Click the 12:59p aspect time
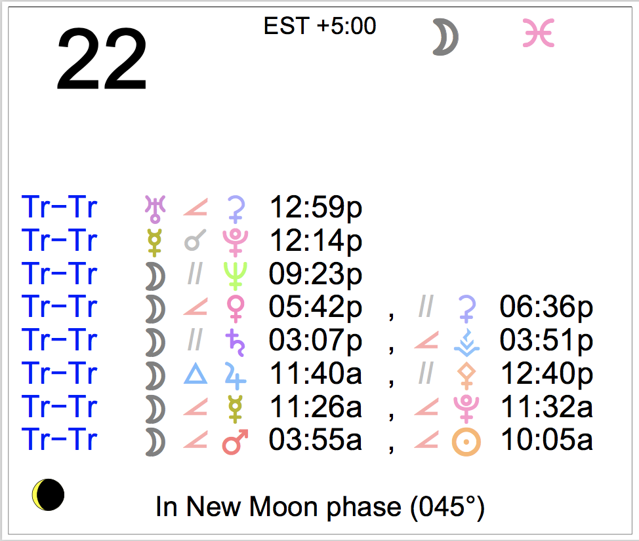The height and width of the screenshot is (541, 639). pyautogui.click(x=316, y=208)
